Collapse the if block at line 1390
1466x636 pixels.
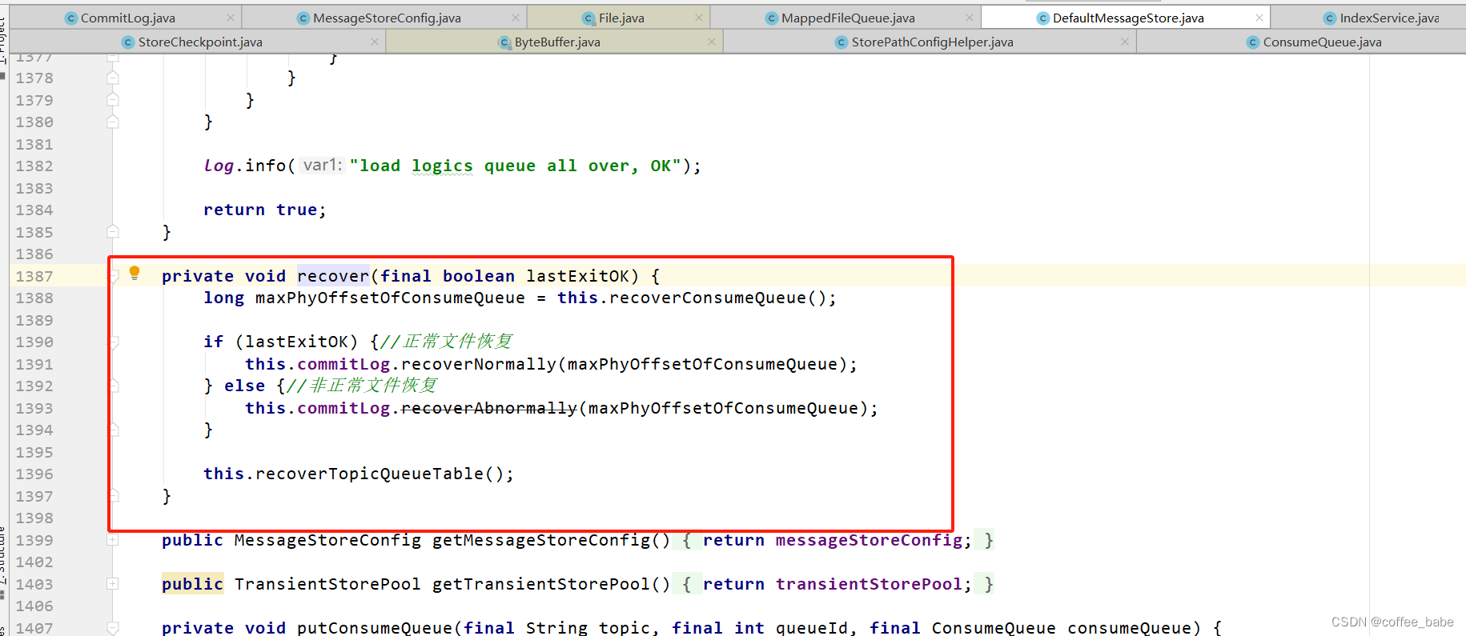pos(113,342)
